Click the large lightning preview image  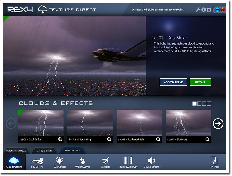74,56
